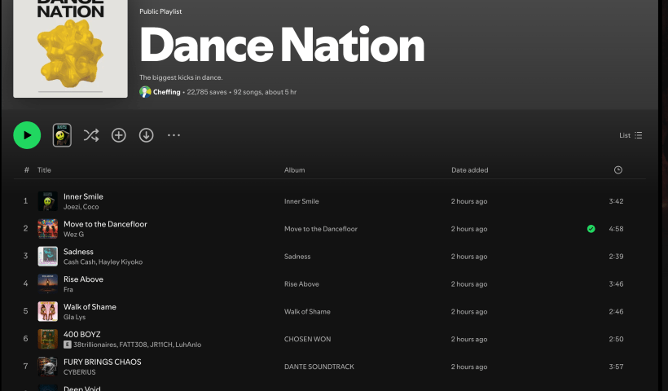
Task: Sort by the Title column header
Action: (x=44, y=170)
